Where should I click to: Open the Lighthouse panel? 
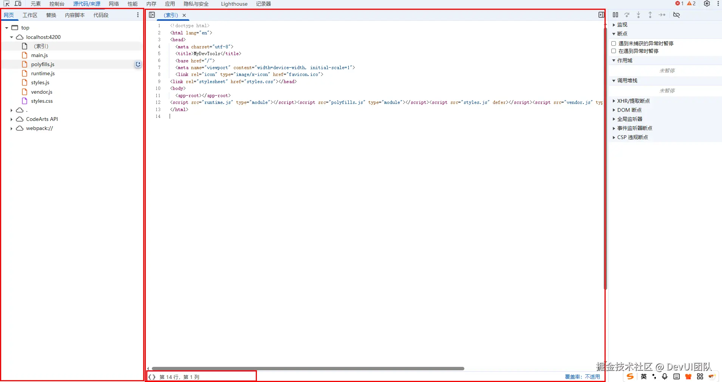coord(234,4)
